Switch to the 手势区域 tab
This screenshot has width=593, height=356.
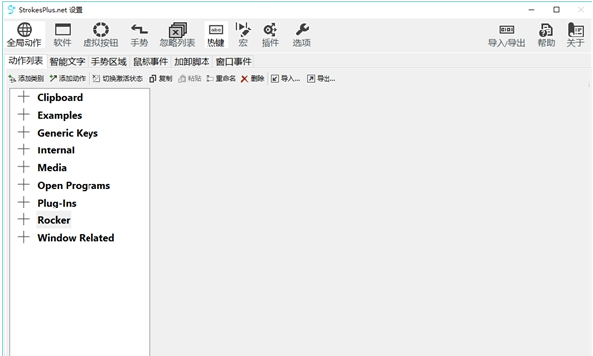coord(109,61)
